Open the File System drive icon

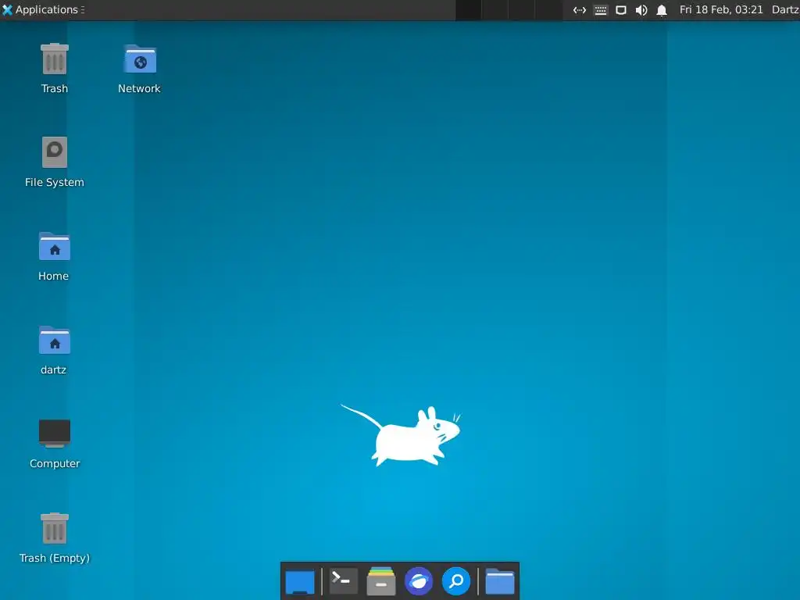[55, 152]
